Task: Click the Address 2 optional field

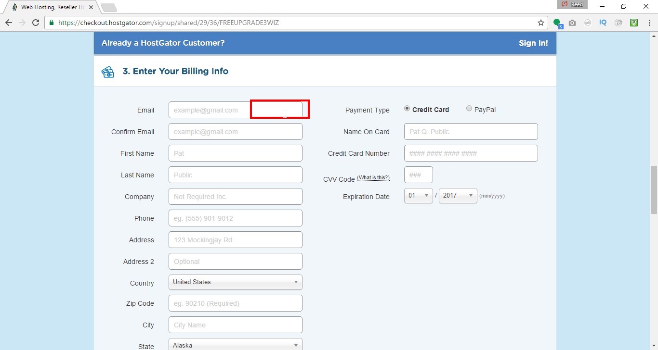Action: pyautogui.click(x=236, y=262)
